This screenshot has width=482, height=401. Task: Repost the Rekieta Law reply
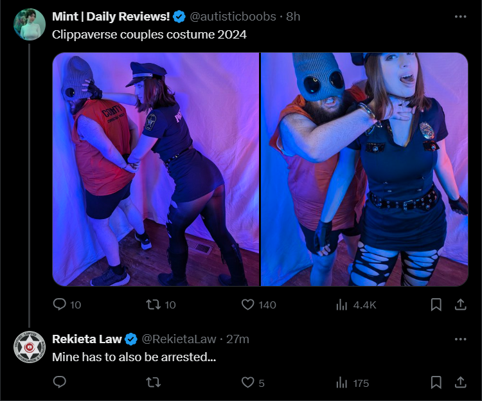point(153,382)
